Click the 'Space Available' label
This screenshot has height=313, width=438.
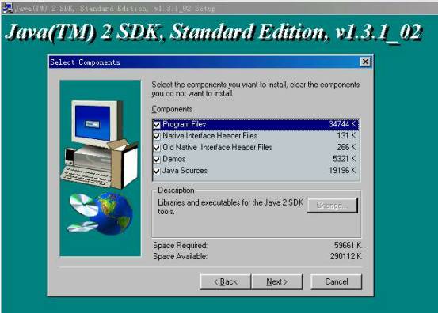click(180, 256)
